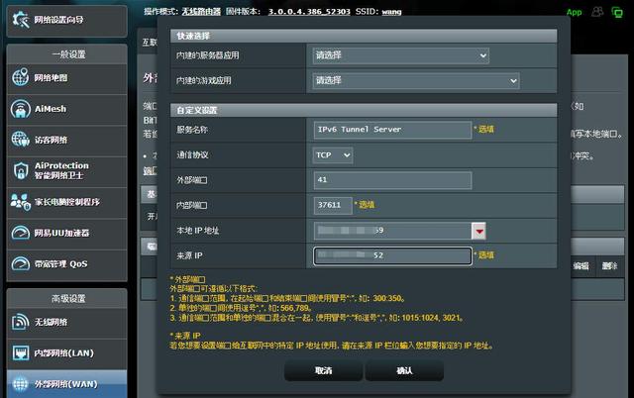
Task: Click the 本地 IP 地址 input field
Action: coord(392,231)
